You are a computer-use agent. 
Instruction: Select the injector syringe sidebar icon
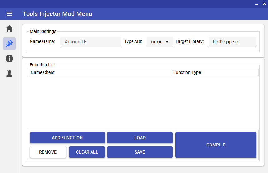9,43
